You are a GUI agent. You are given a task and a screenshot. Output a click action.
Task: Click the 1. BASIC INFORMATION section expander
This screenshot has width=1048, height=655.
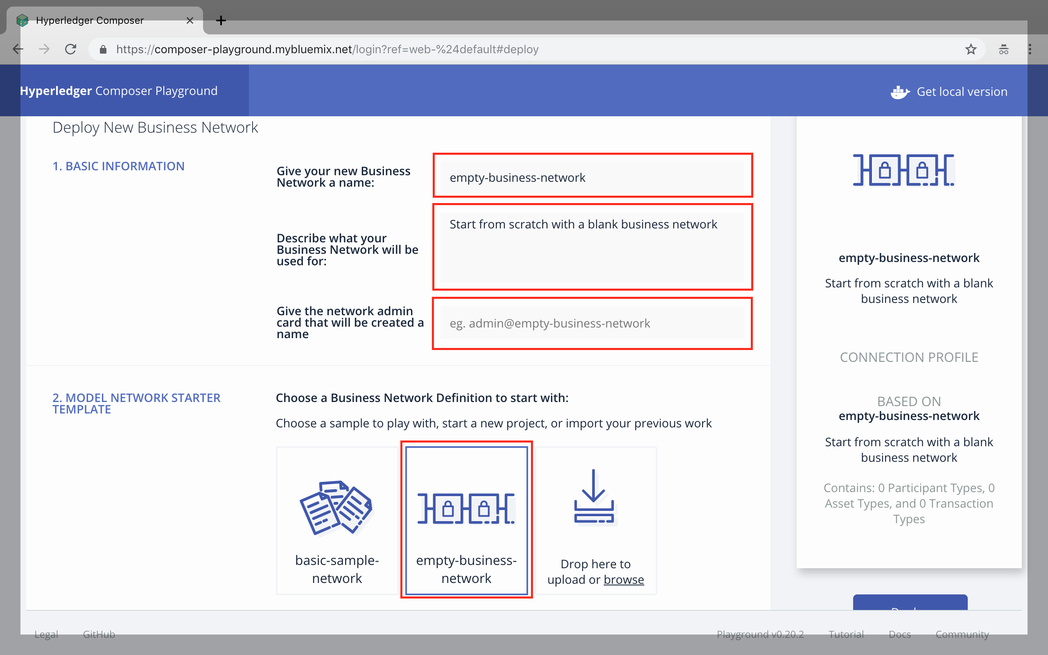tap(118, 166)
